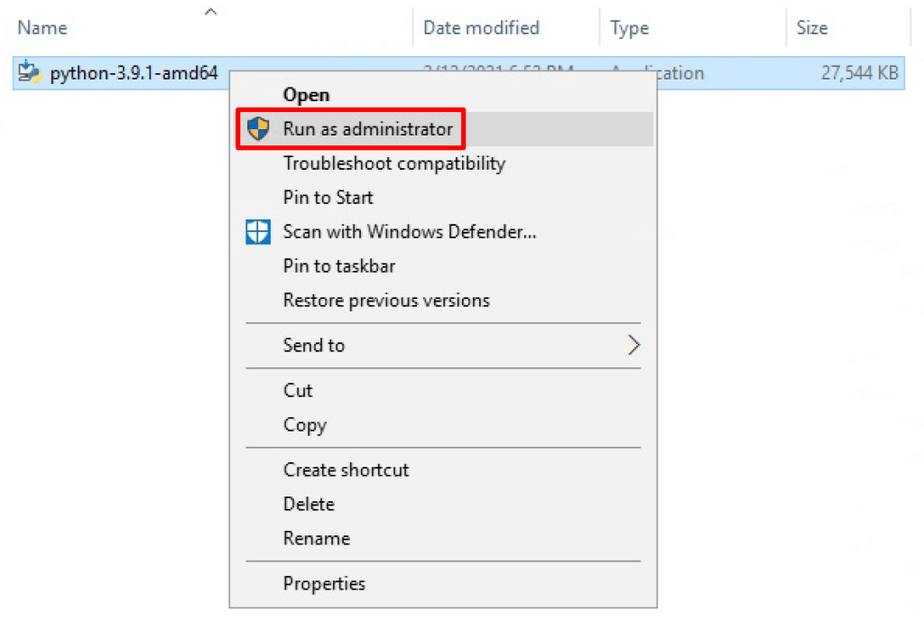Open the python-3.9.1-amd64 application
Image resolution: width=924 pixels, height=632 pixels.
[306, 94]
